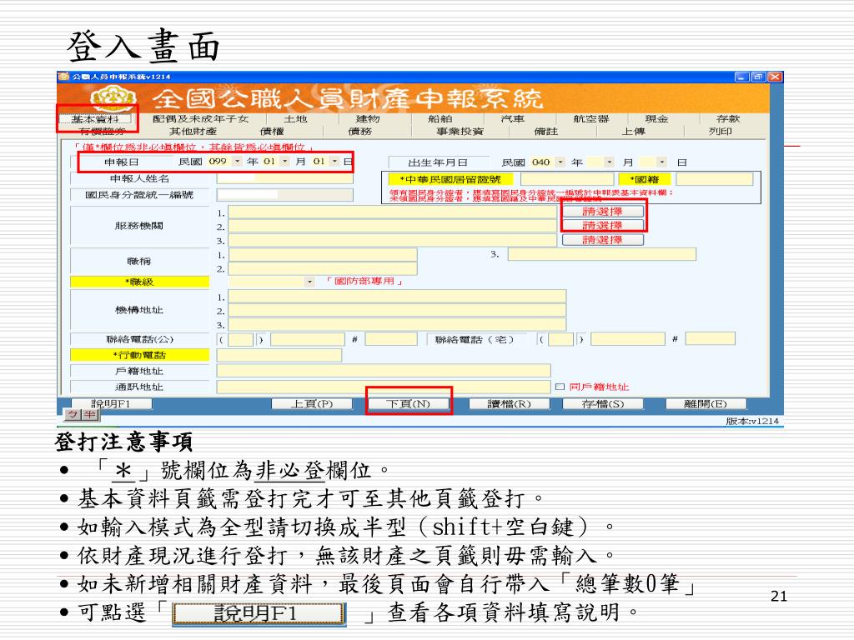Click 服務機關 field number 3
Image resolution: width=854 pixels, height=640 pixels.
click(x=392, y=241)
